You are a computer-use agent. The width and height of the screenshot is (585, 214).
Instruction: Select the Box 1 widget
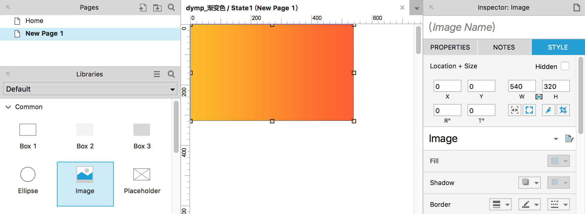pyautogui.click(x=28, y=136)
